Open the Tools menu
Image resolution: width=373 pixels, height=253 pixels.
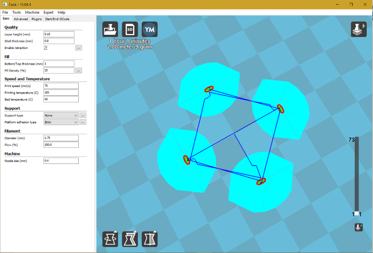pyautogui.click(x=17, y=12)
